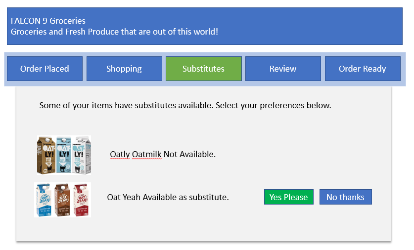Switch to the Review step
The width and height of the screenshot is (414, 250).
[283, 69]
